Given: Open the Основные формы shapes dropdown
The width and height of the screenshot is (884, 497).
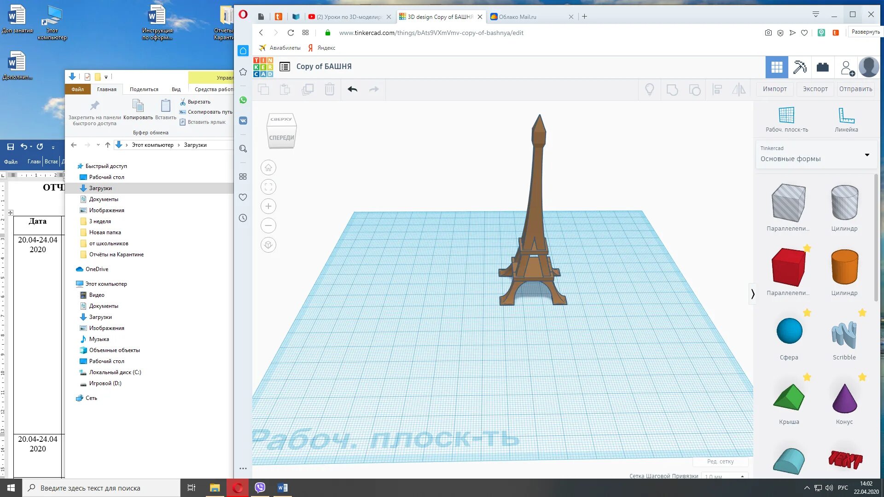Looking at the screenshot, I should pos(815,155).
